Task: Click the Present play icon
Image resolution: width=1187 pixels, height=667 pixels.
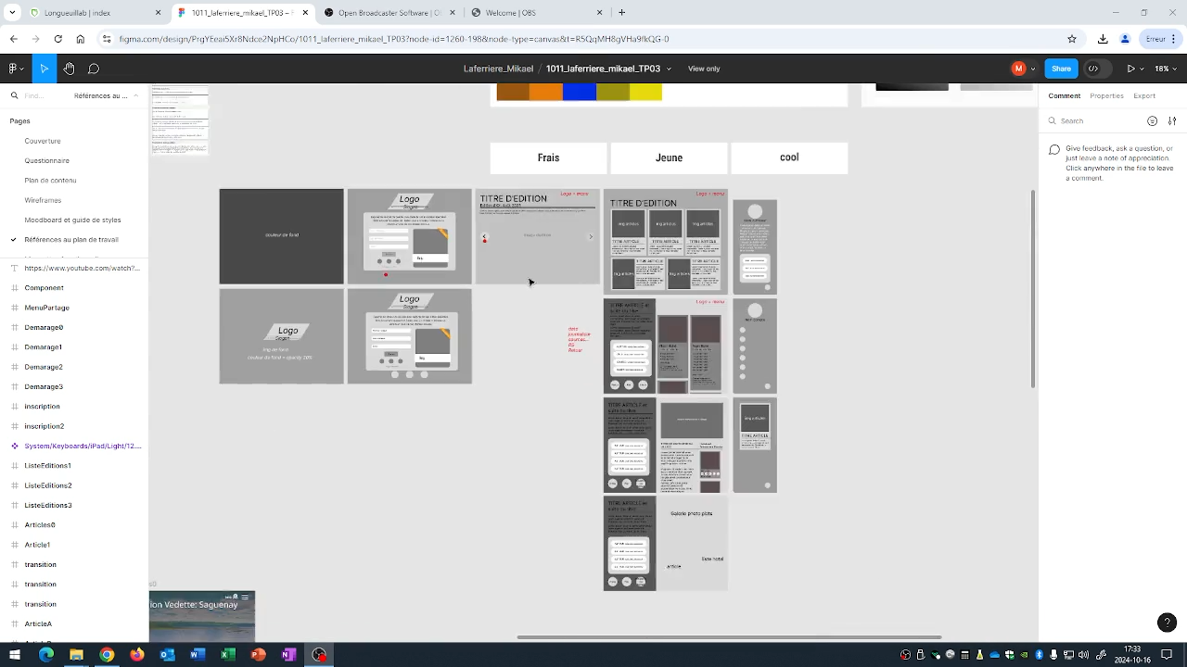Action: (1130, 69)
